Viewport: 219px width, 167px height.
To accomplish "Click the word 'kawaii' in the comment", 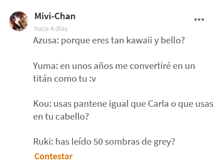I will click(139, 41).
